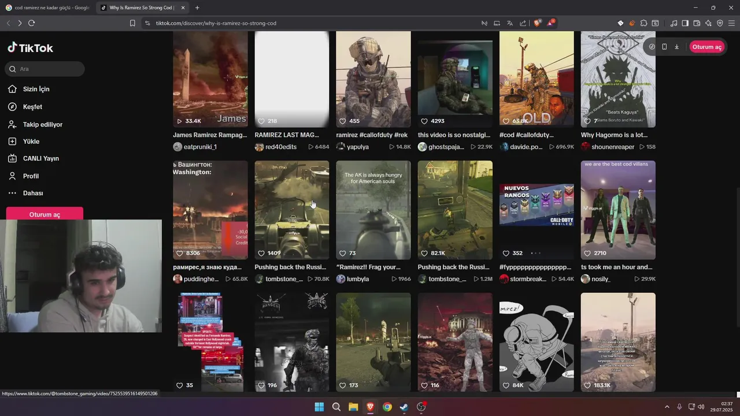Open Chrome from the taskbar
Image resolution: width=740 pixels, height=416 pixels.
pyautogui.click(x=387, y=407)
